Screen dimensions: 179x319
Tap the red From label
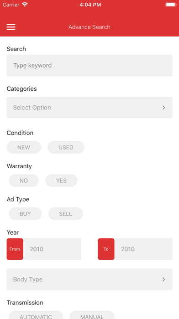[x=15, y=249]
